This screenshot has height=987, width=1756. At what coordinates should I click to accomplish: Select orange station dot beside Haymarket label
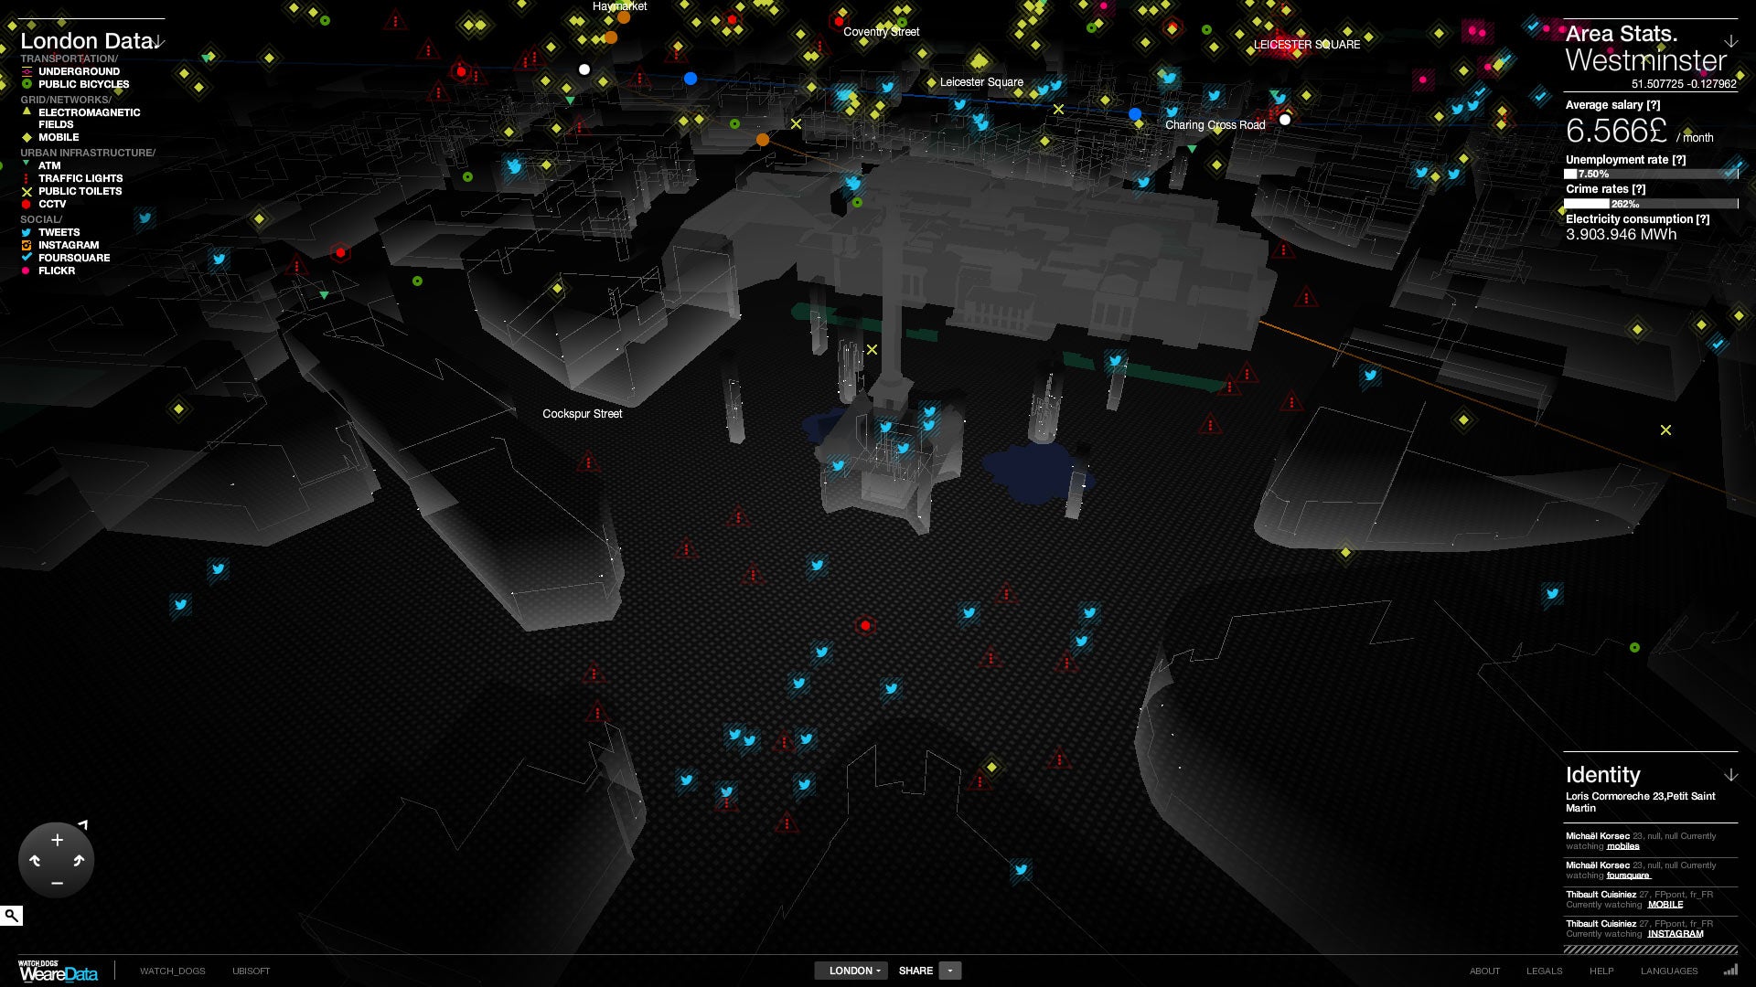point(624,16)
